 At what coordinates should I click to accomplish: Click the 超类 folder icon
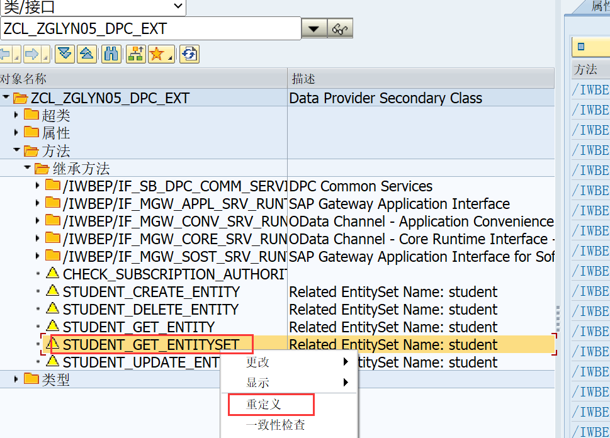pos(31,115)
